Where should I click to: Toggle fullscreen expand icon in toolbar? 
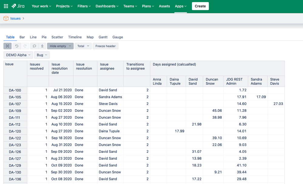(8, 46)
